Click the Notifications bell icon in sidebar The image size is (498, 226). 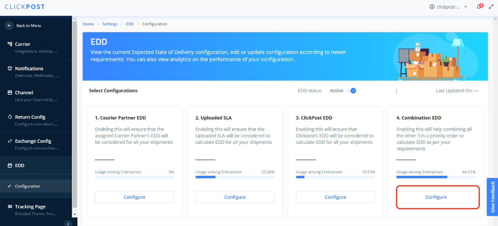[10, 68]
